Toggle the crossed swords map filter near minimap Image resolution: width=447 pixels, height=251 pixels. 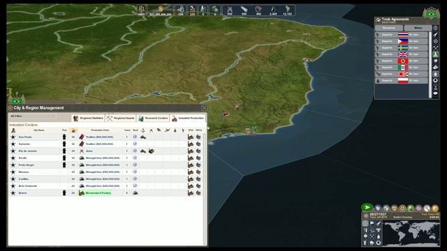(x=372, y=236)
